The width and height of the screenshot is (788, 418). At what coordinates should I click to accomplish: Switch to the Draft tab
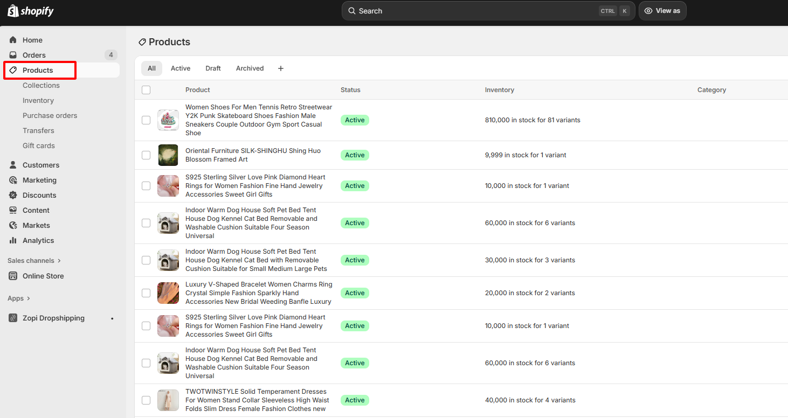(x=213, y=68)
